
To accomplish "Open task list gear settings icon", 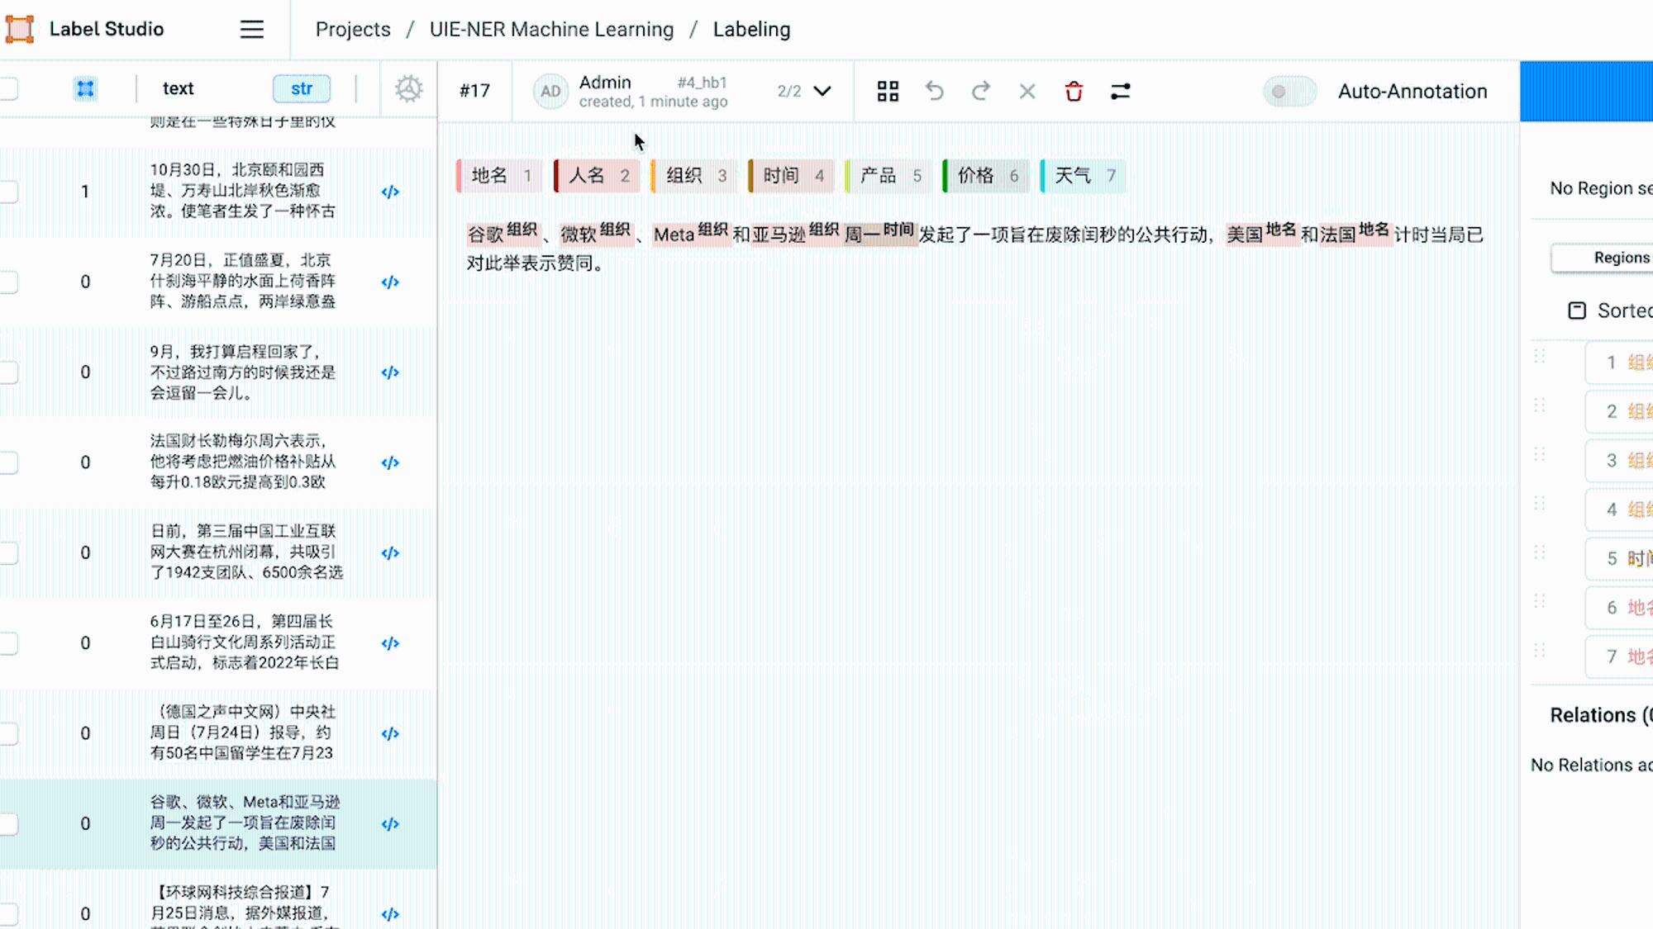I will tap(408, 88).
